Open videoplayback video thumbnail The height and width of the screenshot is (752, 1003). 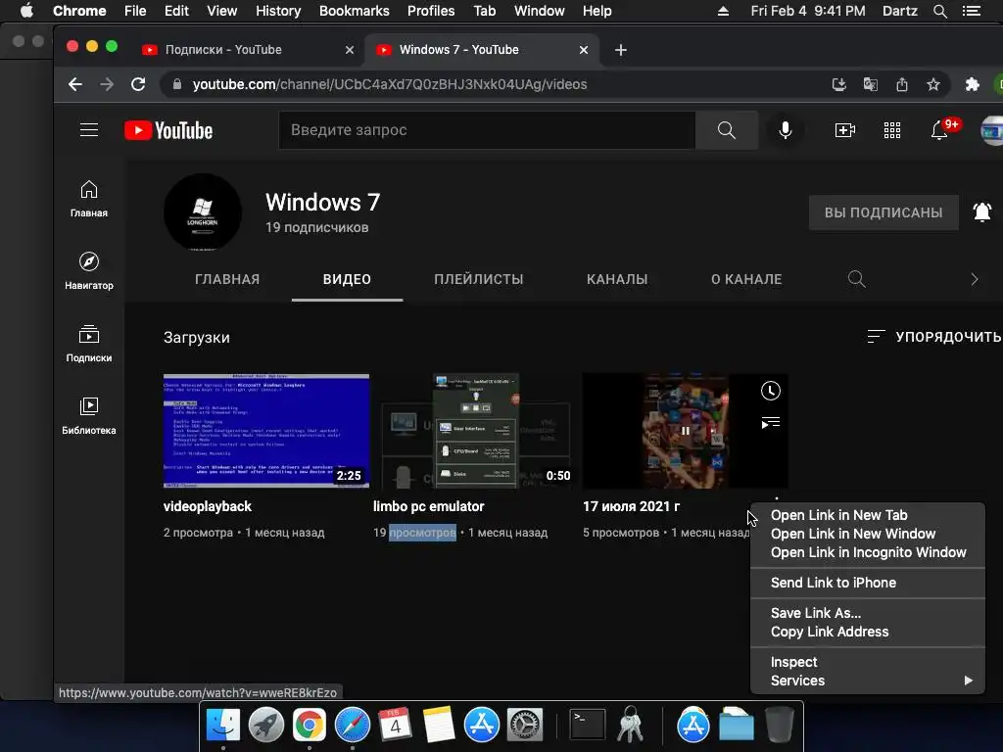(x=266, y=431)
